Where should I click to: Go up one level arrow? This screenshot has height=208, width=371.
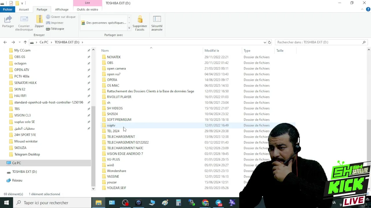pos(25,42)
